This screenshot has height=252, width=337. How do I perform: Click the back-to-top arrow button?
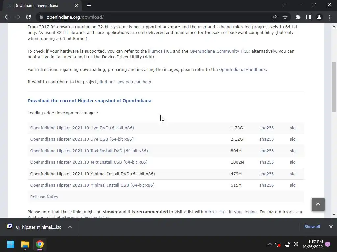tap(318, 204)
